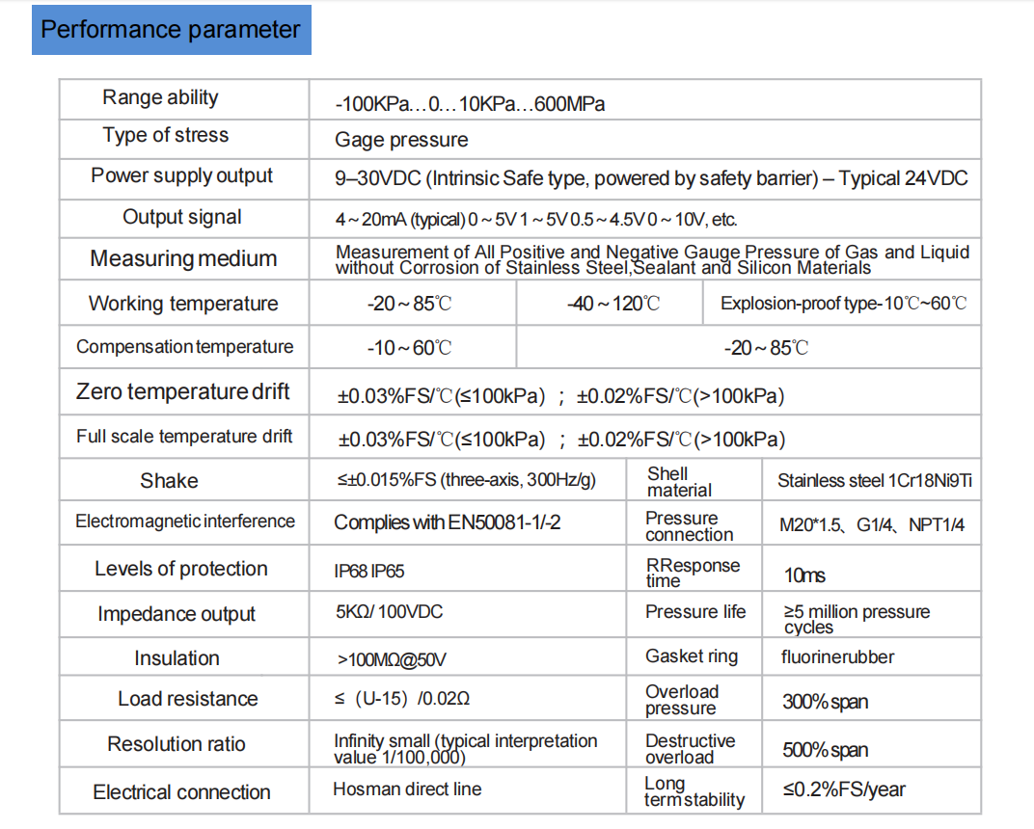Select the Range ability label cell

click(160, 97)
